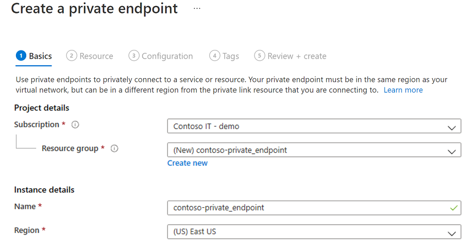Expand the Subscription dropdown
This screenshot has height=250, width=474.
tap(452, 127)
